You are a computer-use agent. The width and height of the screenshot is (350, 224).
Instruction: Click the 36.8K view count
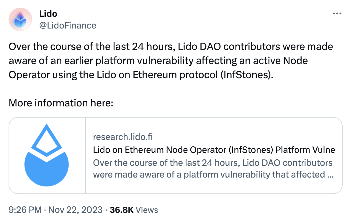122,210
